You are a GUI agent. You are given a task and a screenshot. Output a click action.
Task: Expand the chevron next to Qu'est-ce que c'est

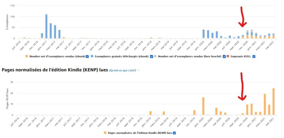(139, 70)
